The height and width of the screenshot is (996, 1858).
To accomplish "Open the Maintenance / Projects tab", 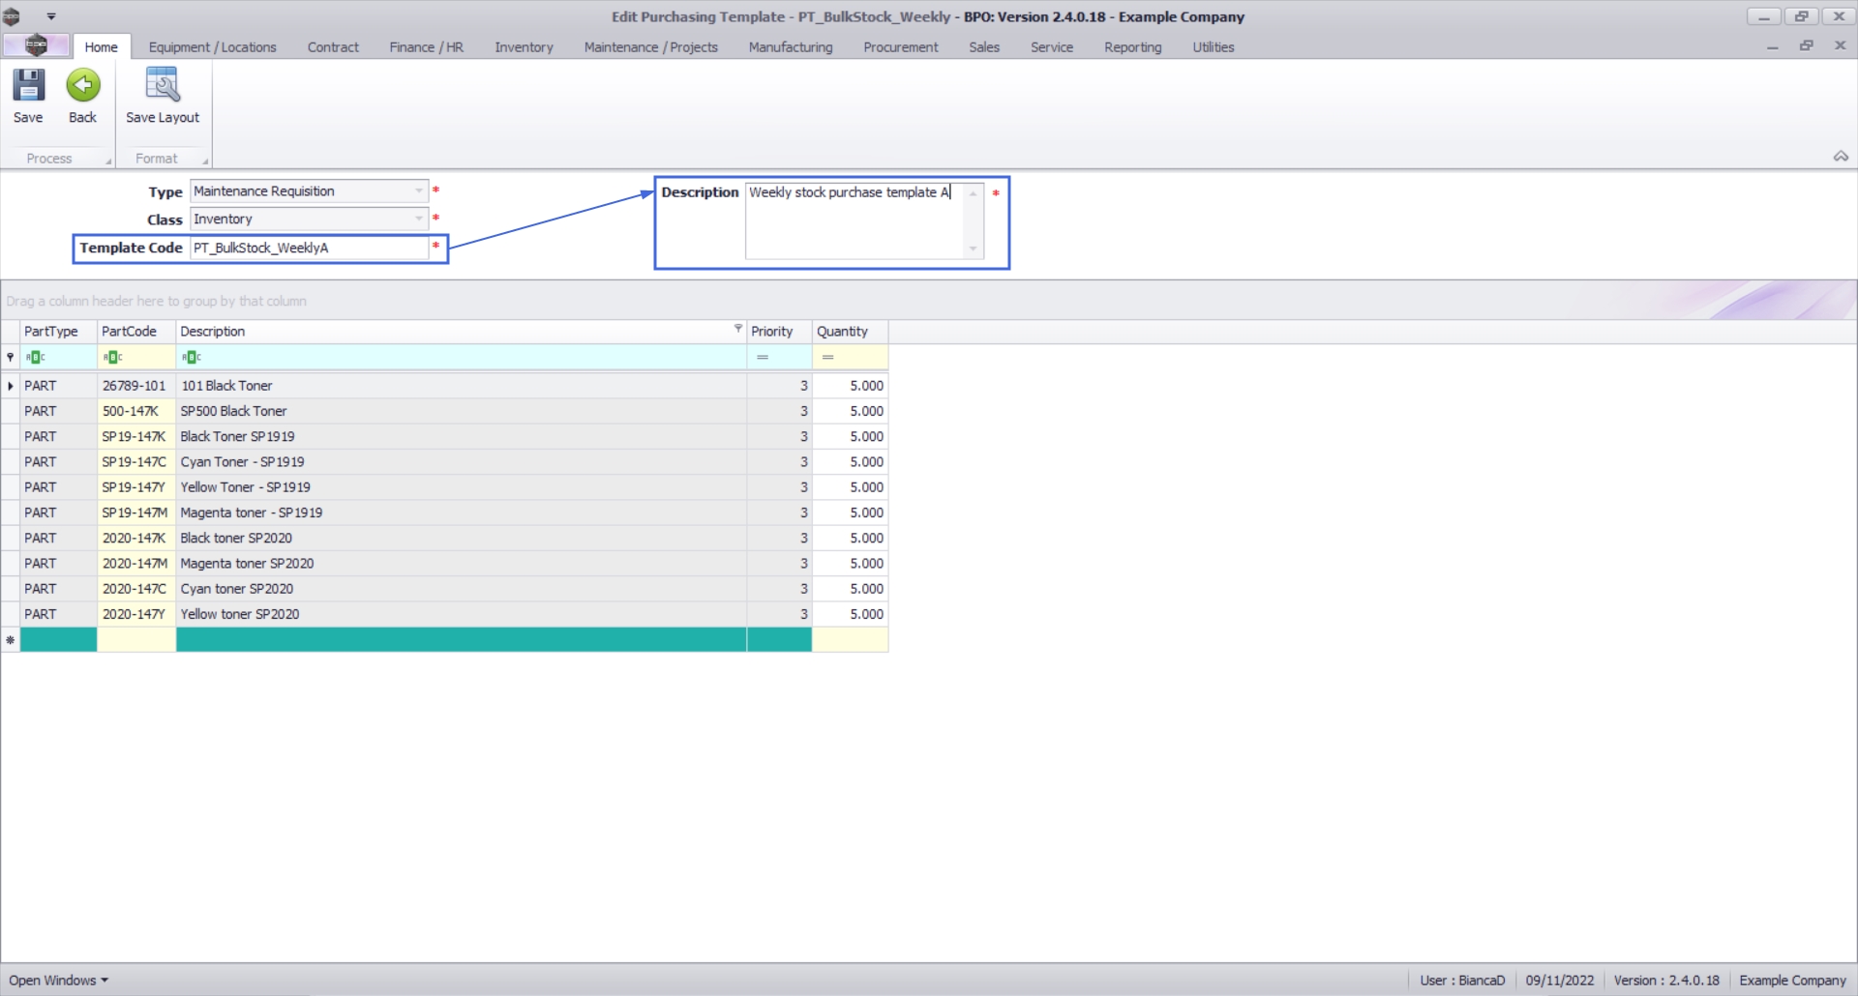I will click(x=650, y=46).
